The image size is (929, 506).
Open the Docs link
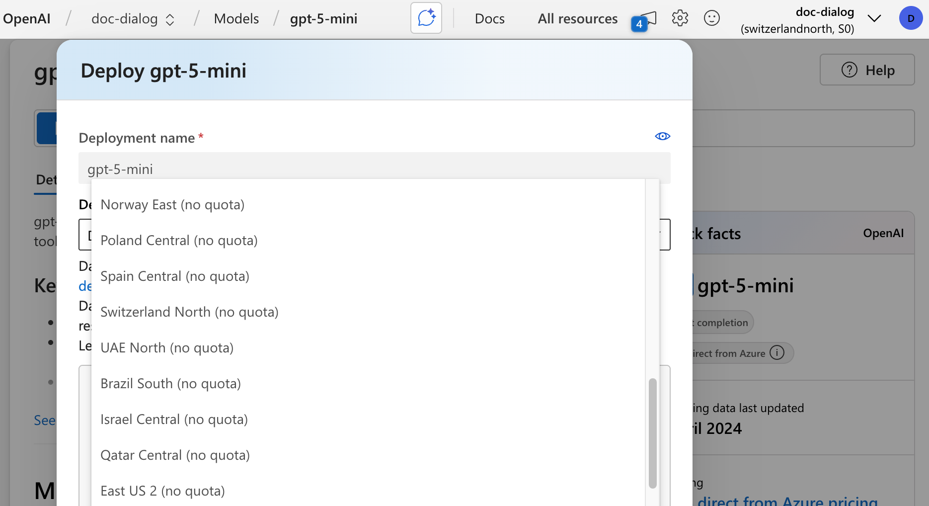click(x=490, y=19)
